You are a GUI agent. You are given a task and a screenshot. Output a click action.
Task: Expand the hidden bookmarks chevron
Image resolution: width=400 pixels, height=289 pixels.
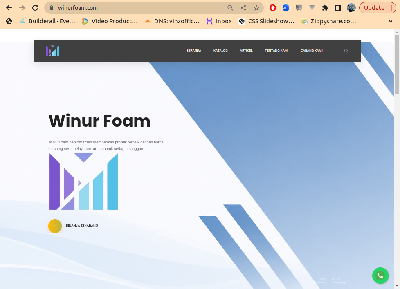coord(390,21)
